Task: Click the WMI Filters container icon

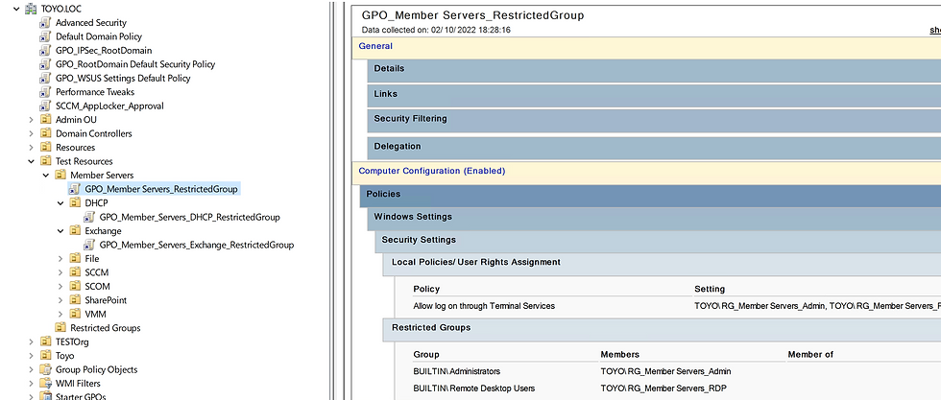Action: [46, 383]
